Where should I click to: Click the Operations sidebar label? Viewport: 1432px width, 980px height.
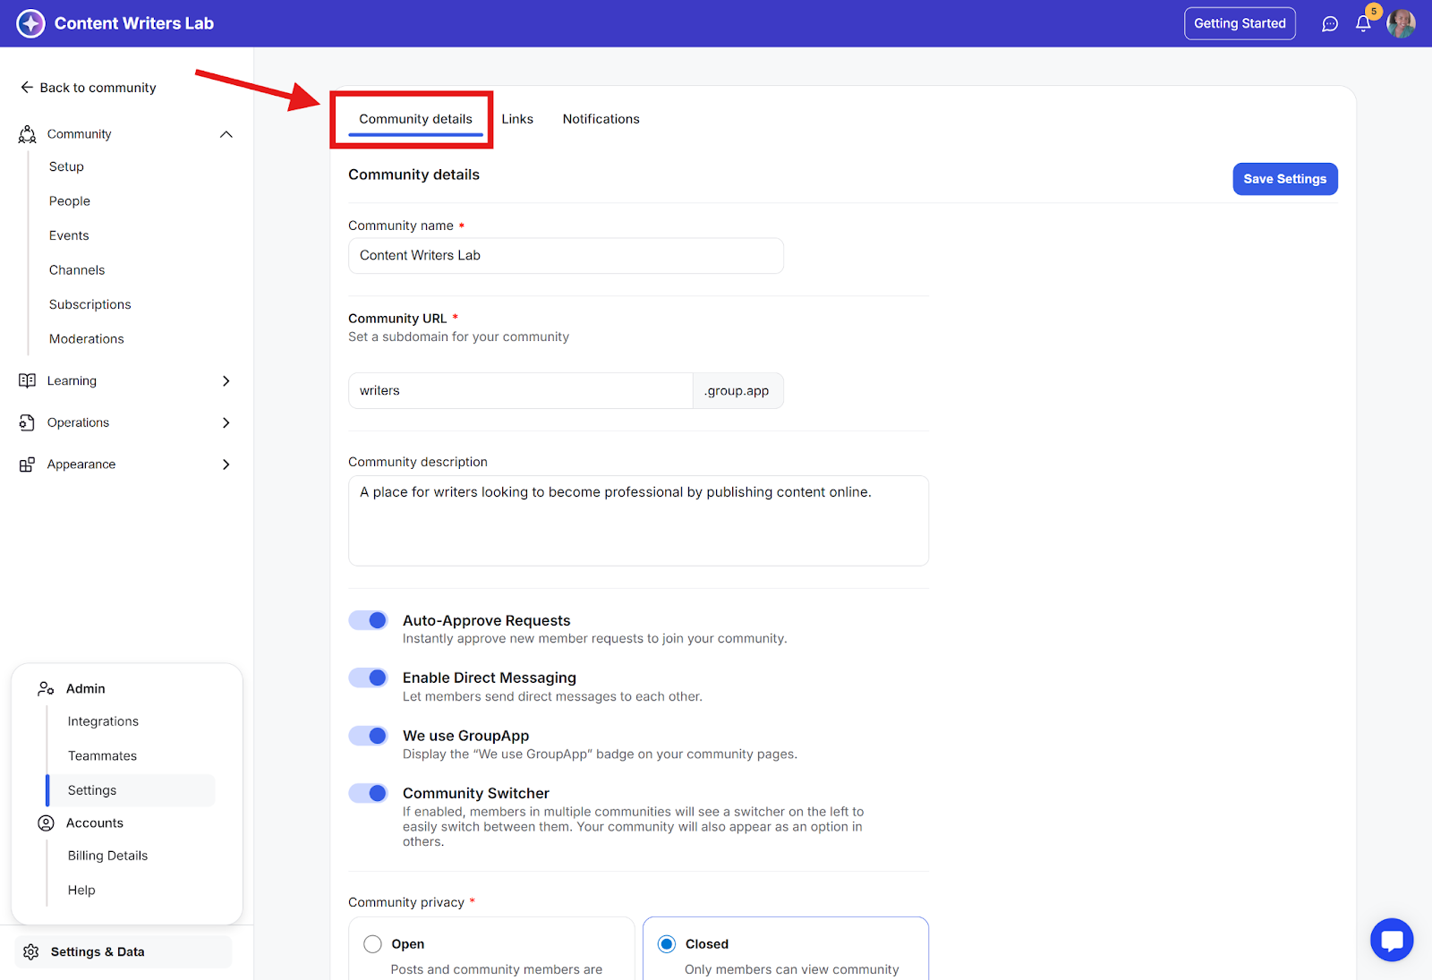tap(78, 422)
